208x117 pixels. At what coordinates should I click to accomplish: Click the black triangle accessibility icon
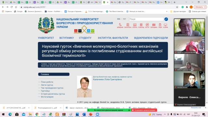(80, 31)
